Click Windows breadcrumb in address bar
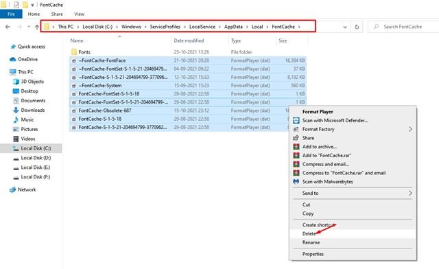 pos(131,27)
